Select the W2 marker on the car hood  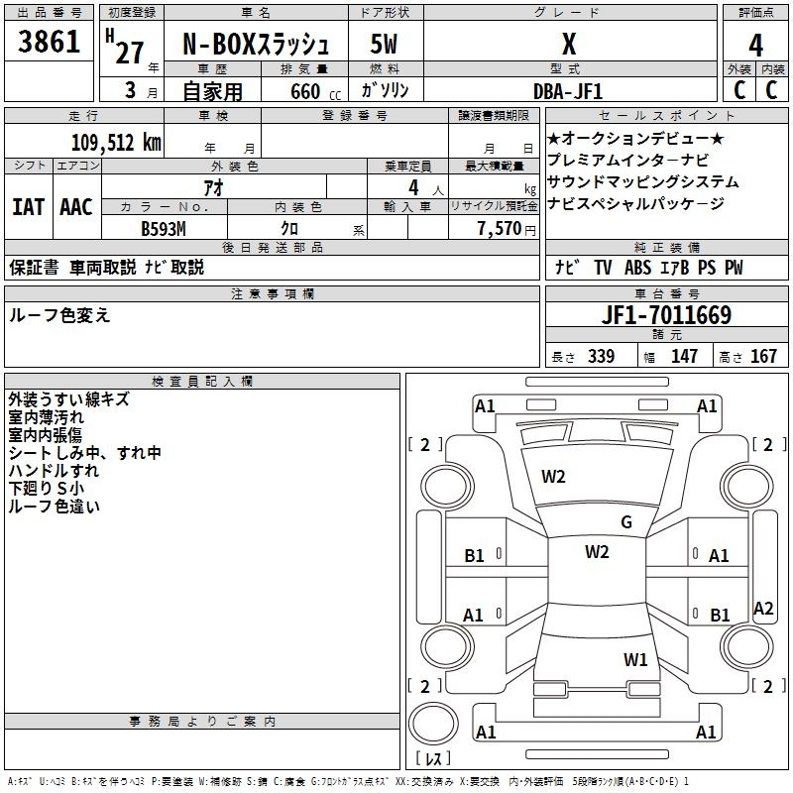tap(553, 477)
